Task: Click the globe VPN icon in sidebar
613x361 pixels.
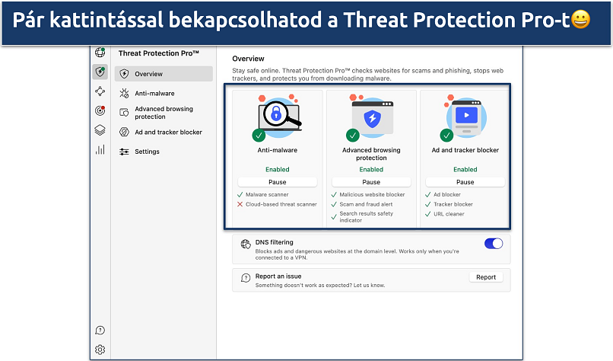Action: (100, 53)
